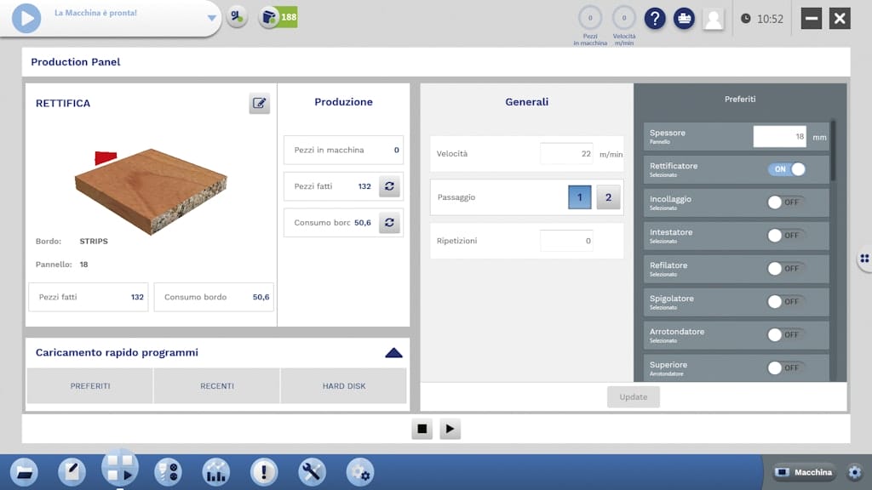The width and height of the screenshot is (872, 490).
Task: Open the alarms exclamation icon in bottom bar
Action: (263, 472)
